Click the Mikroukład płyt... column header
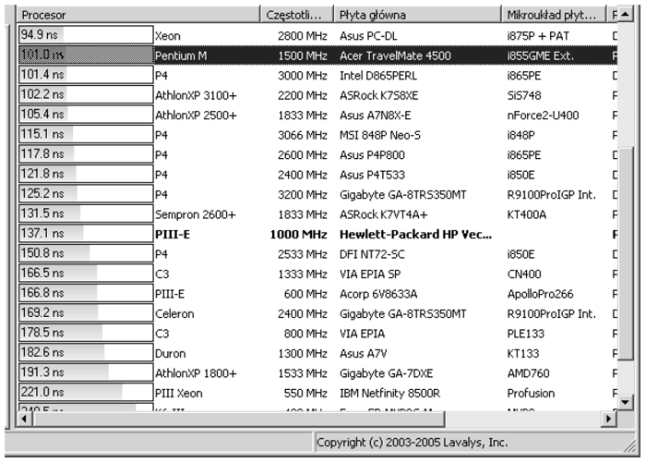Screen dimensions: 646x463 tap(552, 15)
